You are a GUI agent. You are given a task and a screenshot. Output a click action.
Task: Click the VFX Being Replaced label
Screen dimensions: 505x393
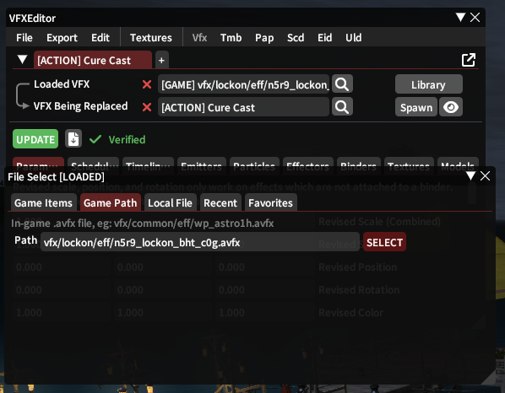pyautogui.click(x=80, y=105)
